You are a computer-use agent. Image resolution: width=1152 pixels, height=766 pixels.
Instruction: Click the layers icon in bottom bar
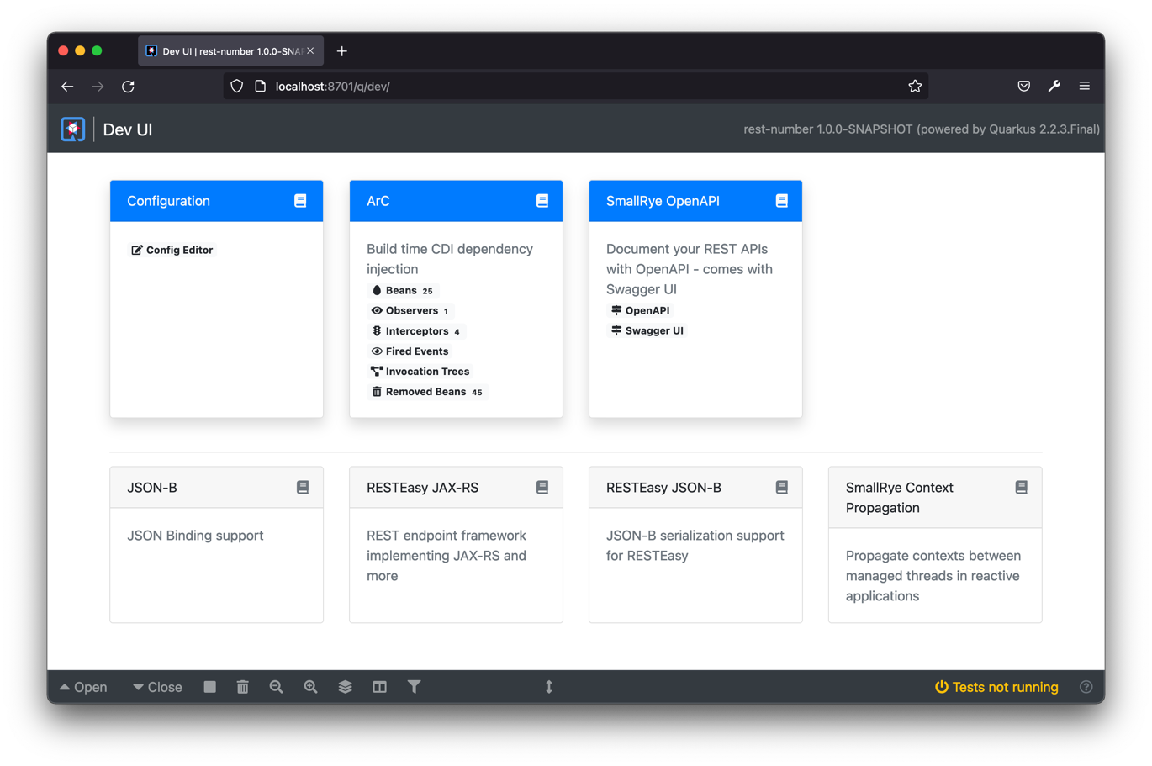pos(346,687)
